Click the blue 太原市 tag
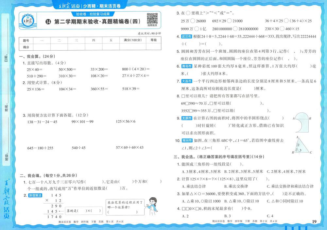327x230 pixels. tap(187, 118)
